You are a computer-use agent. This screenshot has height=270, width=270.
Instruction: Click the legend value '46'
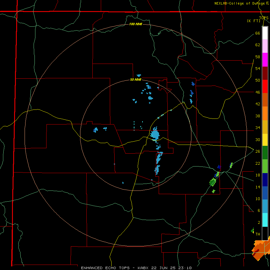258,92
